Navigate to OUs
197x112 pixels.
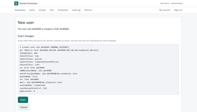point(52,10)
